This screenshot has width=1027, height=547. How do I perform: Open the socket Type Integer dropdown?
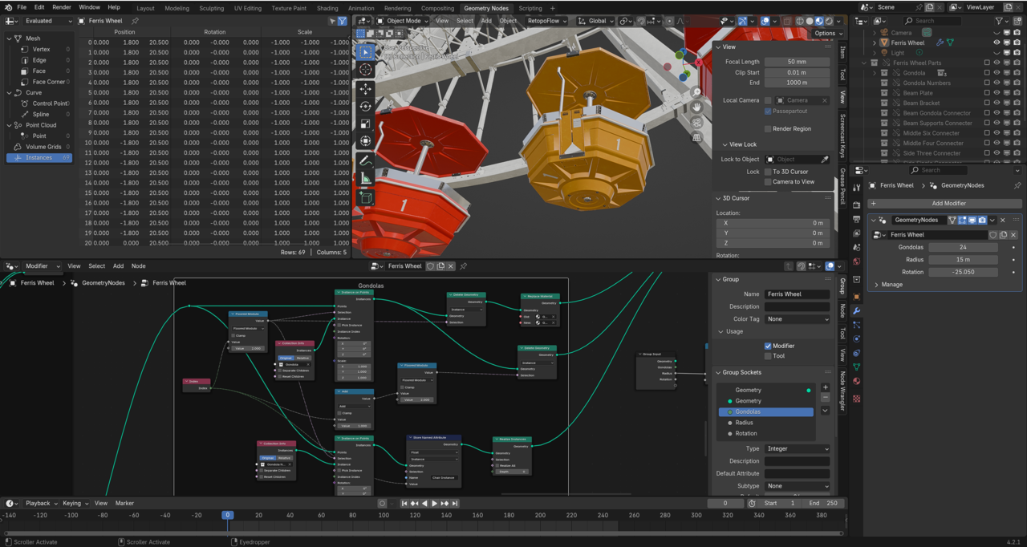pyautogui.click(x=797, y=449)
